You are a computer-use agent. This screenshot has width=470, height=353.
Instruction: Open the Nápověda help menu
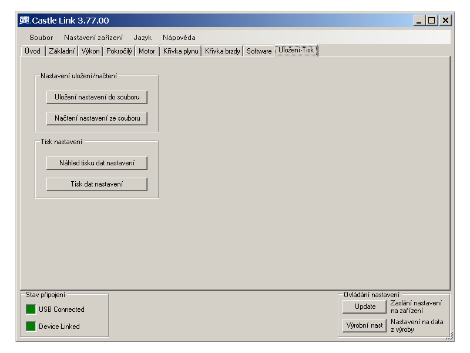point(179,37)
